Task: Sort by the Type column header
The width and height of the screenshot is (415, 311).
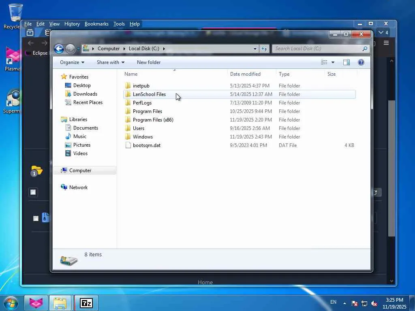Action: click(x=300, y=74)
